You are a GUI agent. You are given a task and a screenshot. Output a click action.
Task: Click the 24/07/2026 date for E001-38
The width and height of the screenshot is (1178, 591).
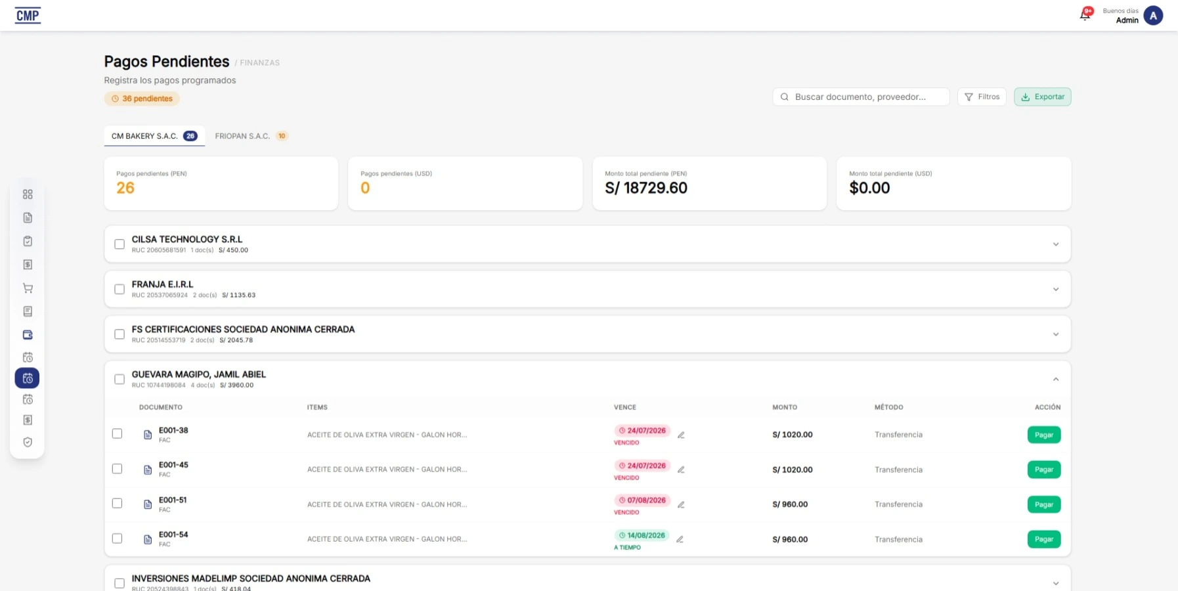642,431
